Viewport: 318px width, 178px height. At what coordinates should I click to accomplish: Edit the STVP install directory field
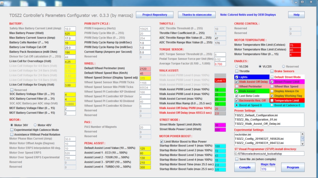click(x=269, y=154)
